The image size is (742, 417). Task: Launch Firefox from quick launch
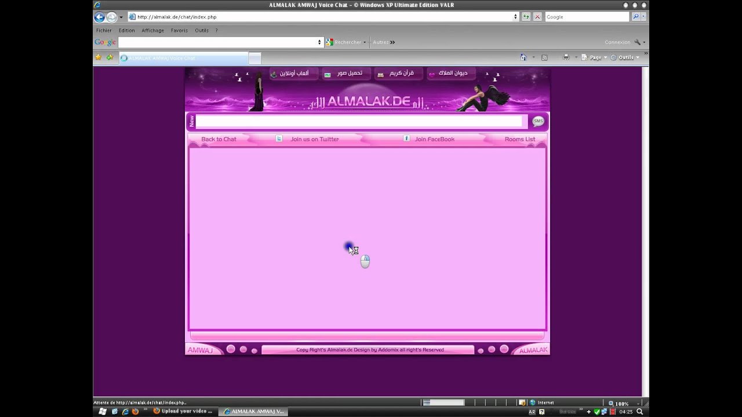click(x=135, y=412)
